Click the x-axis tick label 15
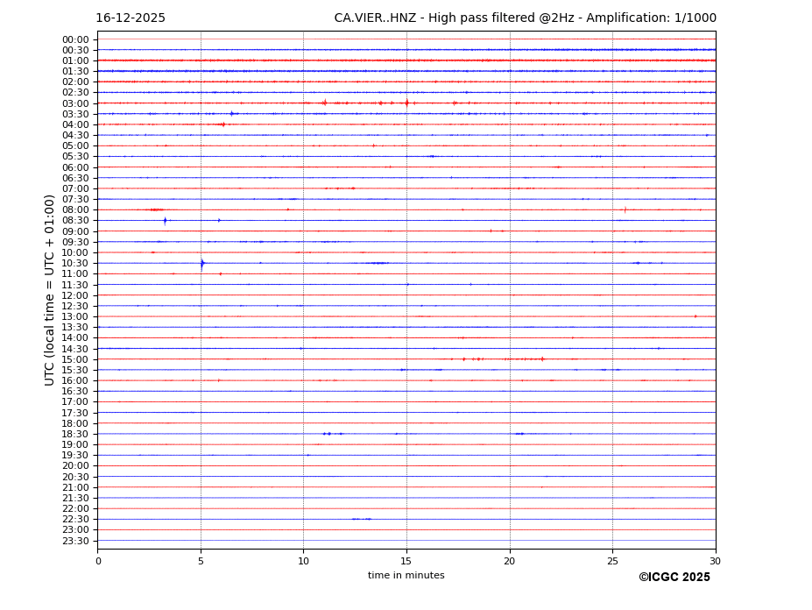The height and width of the screenshot is (610, 812). tap(406, 561)
